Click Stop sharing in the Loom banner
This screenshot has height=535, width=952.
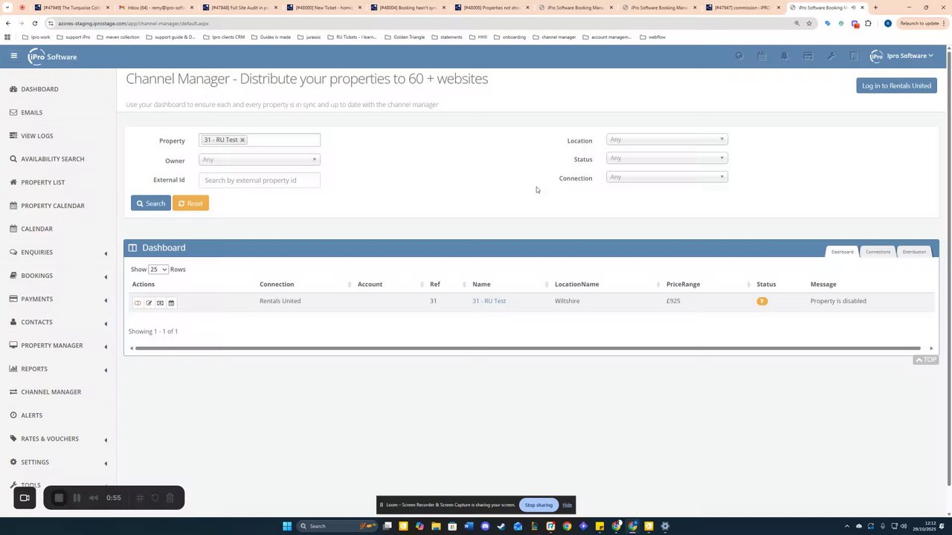pyautogui.click(x=538, y=505)
